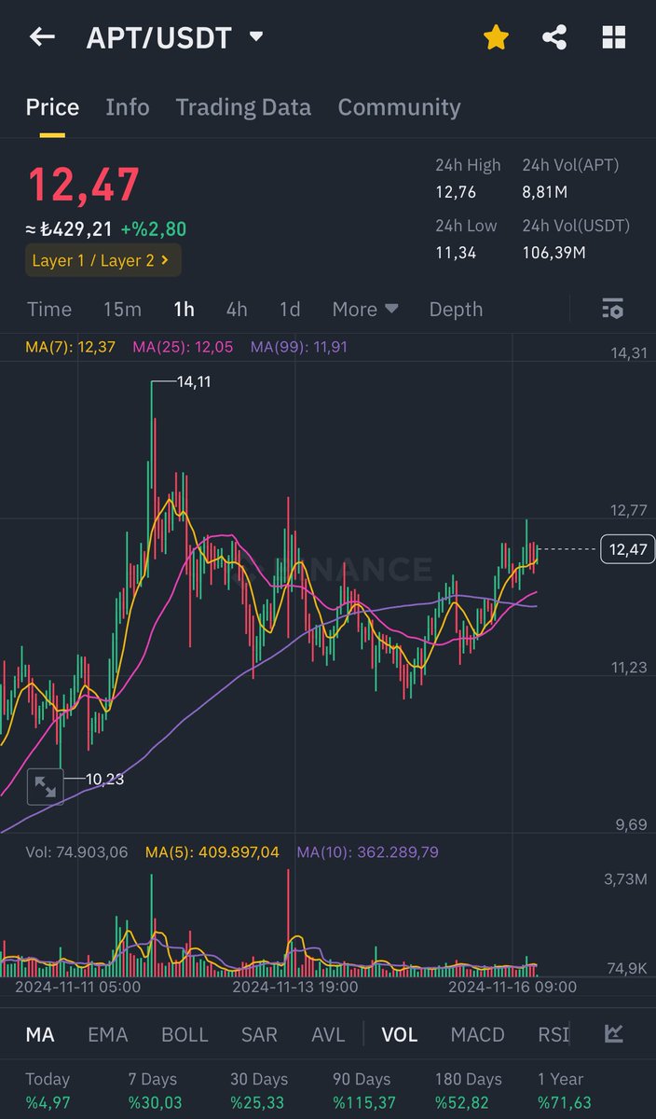The height and width of the screenshot is (1119, 656).
Task: Select the 4h interval
Action: [x=237, y=309]
